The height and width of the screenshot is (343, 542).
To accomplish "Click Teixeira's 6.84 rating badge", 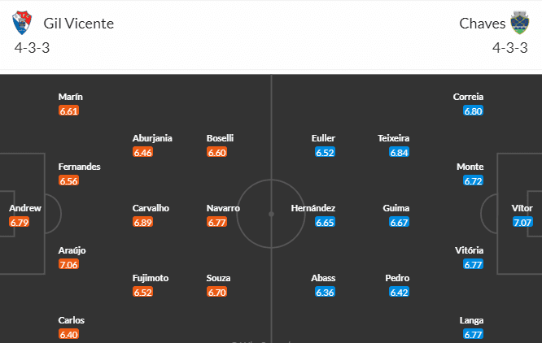I will pos(400,152).
